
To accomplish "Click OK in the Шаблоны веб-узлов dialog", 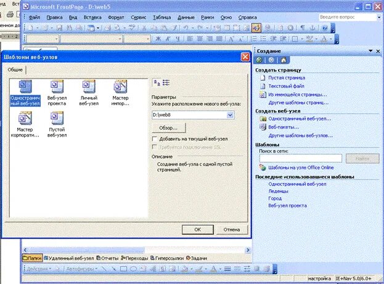I will tap(198, 229).
